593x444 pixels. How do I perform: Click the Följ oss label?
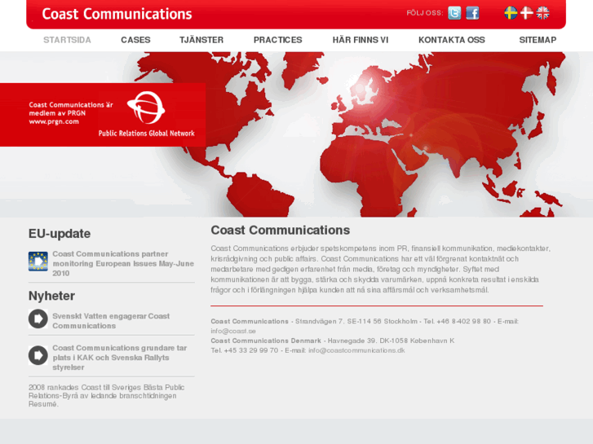pyautogui.click(x=425, y=13)
